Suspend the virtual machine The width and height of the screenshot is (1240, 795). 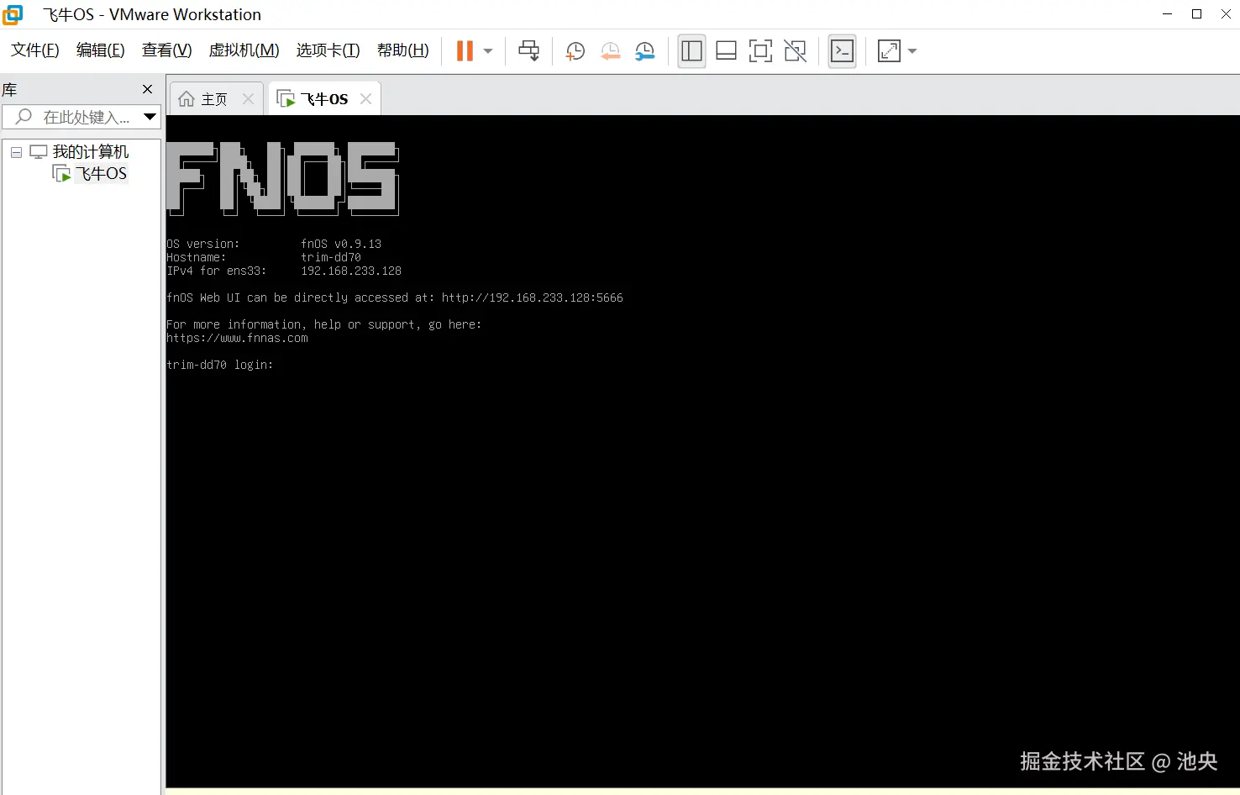pyautogui.click(x=465, y=50)
